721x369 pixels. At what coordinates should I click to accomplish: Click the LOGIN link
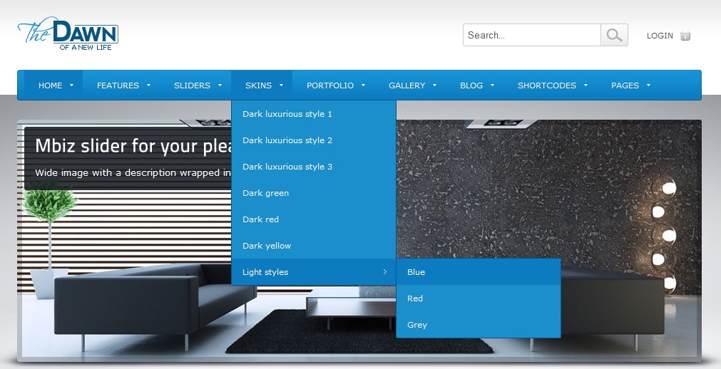click(x=659, y=36)
